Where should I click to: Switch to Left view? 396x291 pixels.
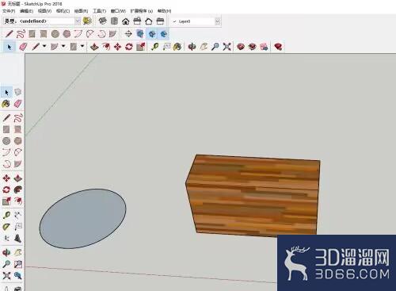tap(160, 21)
